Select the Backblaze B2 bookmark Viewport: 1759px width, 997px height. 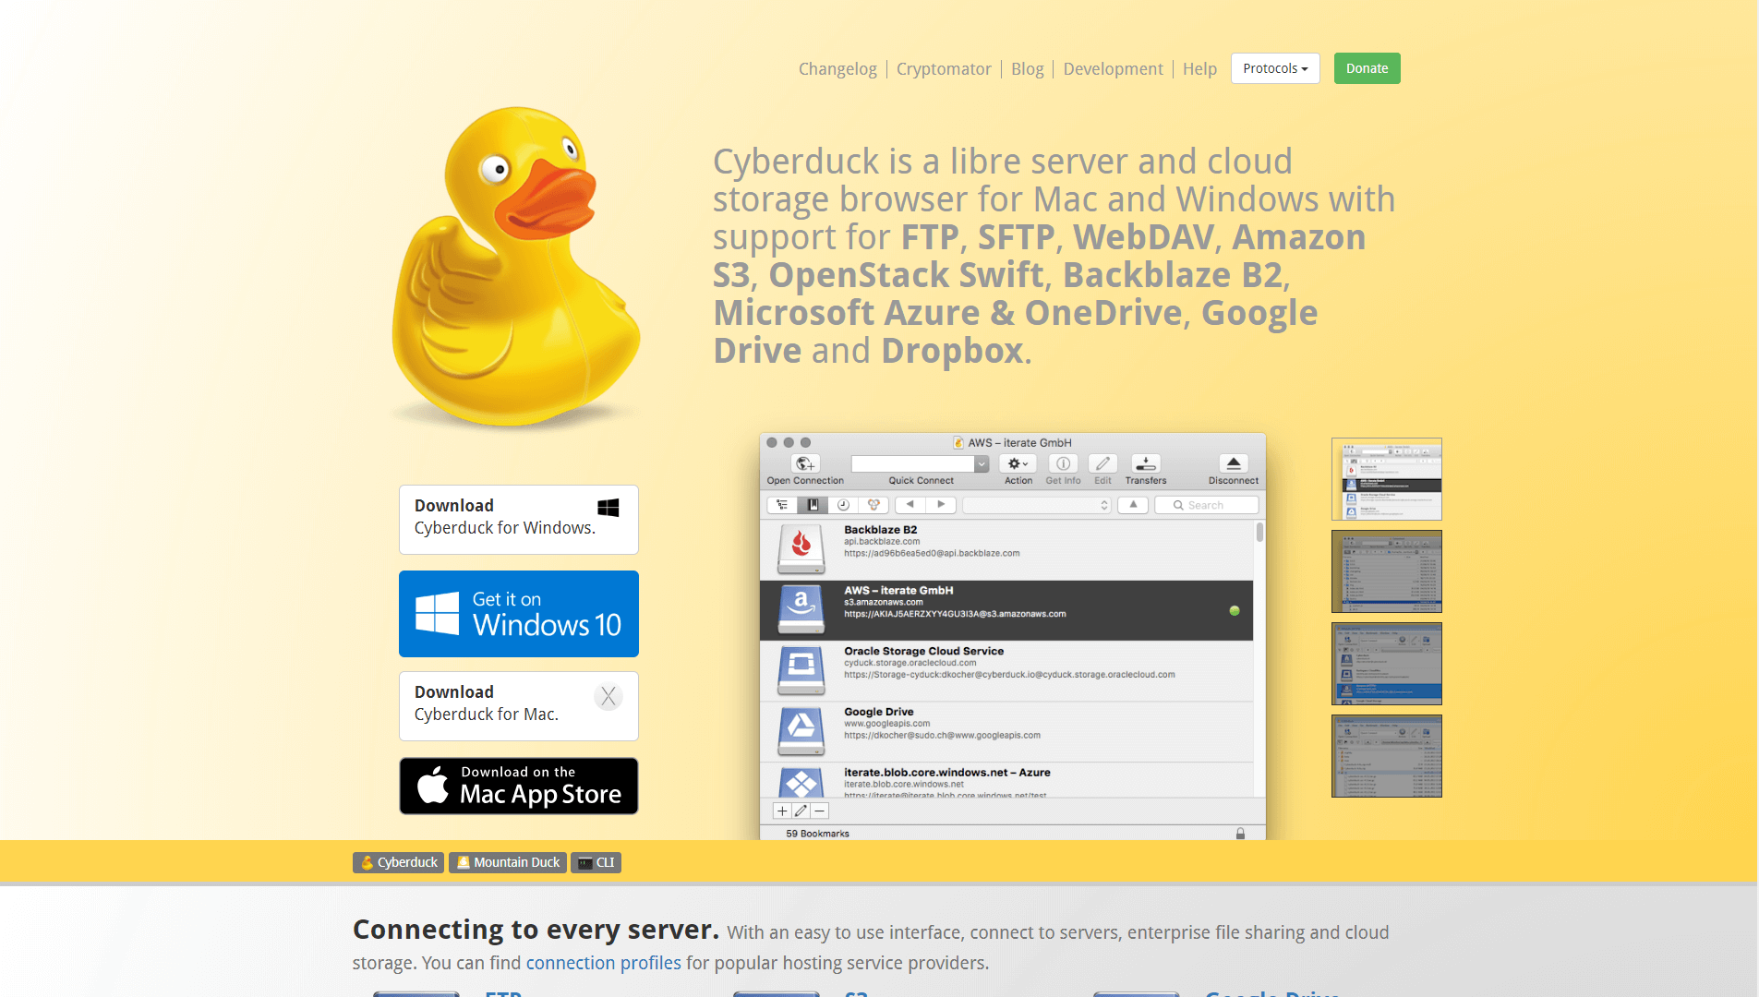[1006, 550]
